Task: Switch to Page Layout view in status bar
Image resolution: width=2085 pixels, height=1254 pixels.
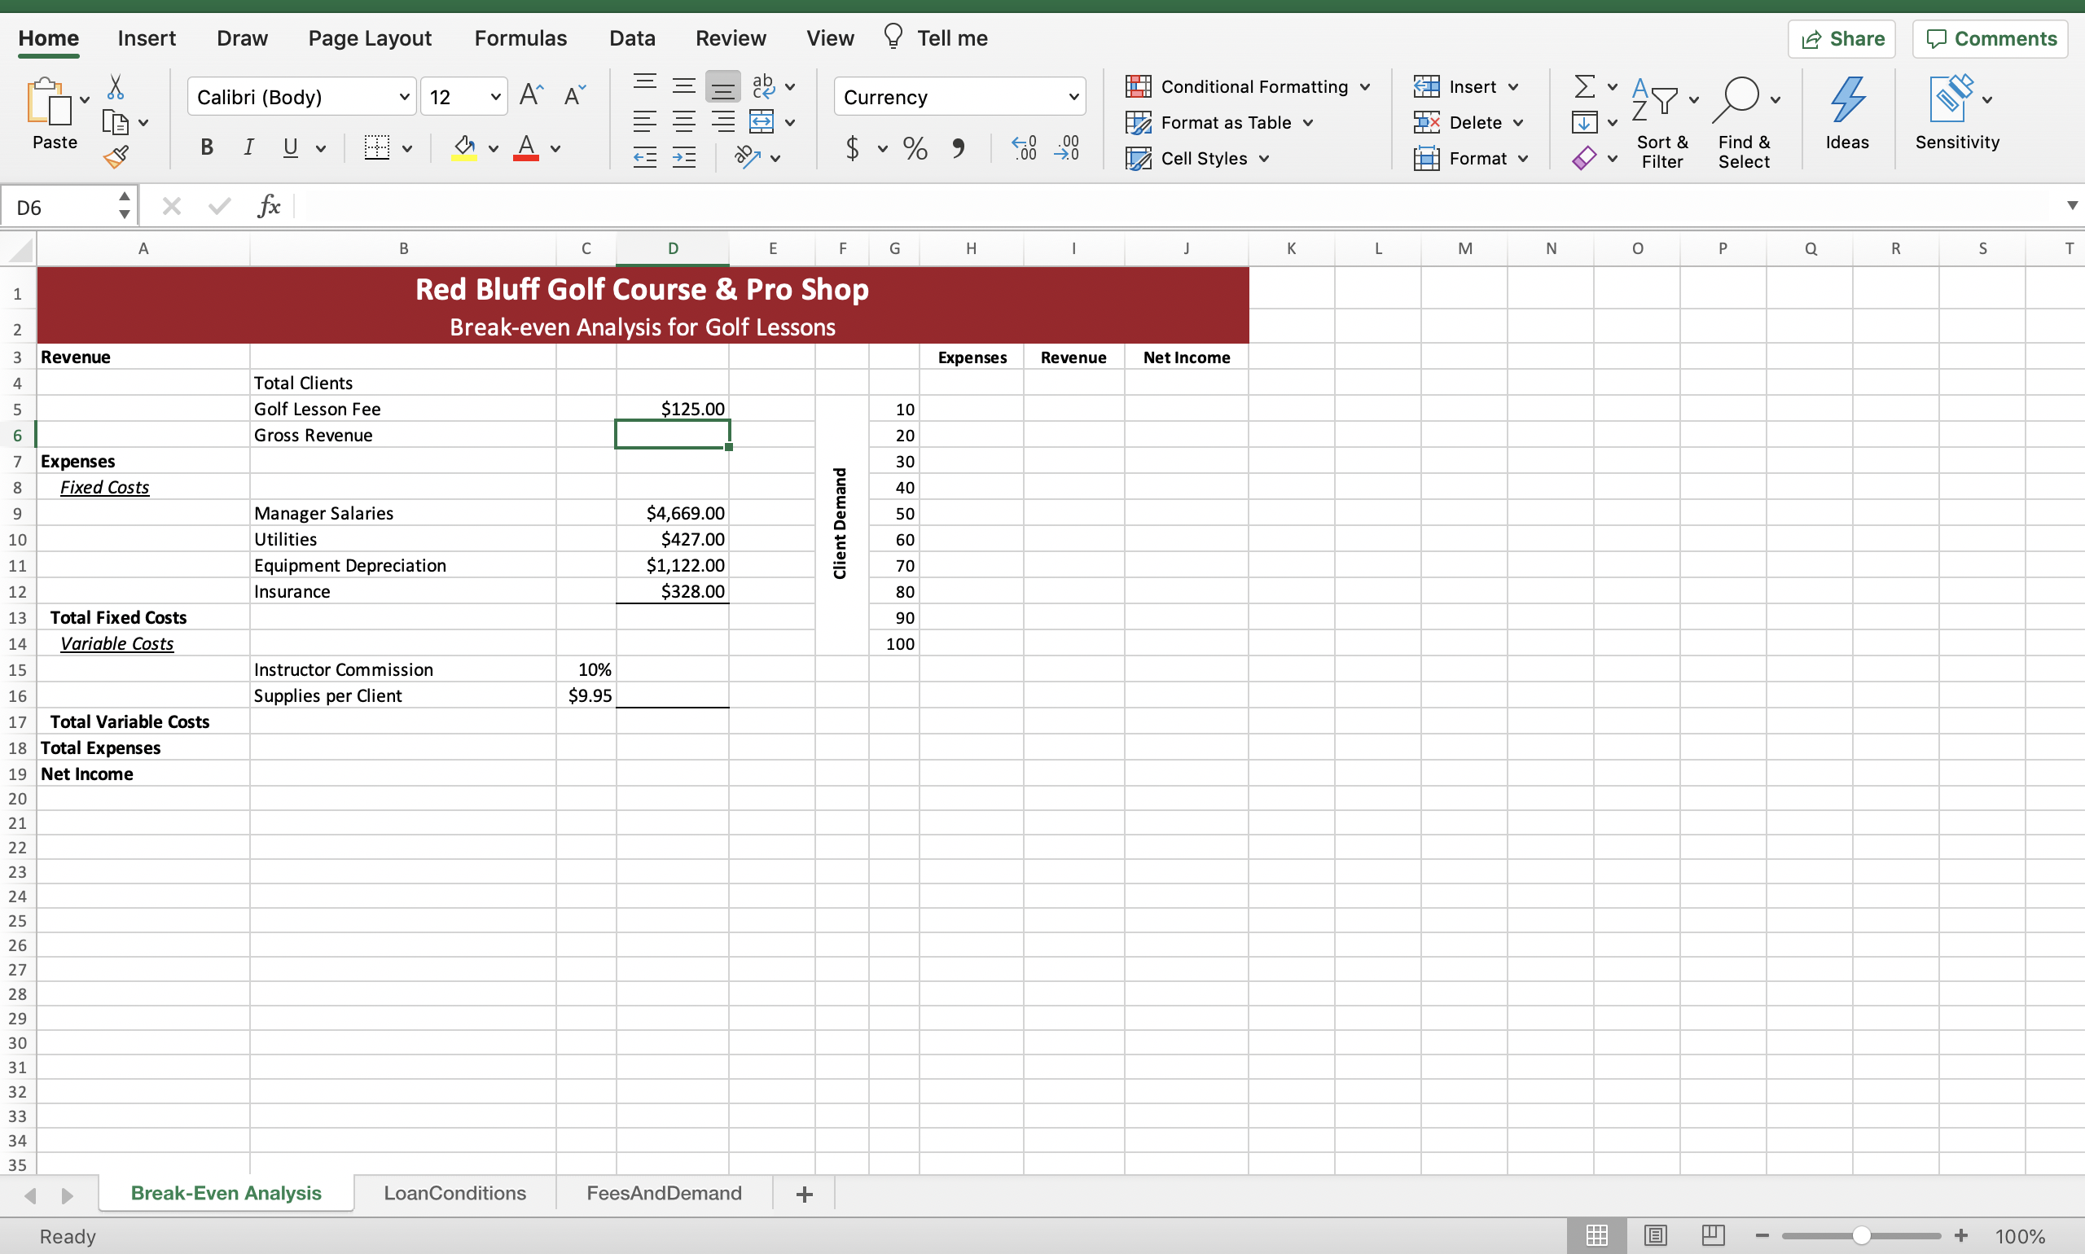Action: 1655,1235
